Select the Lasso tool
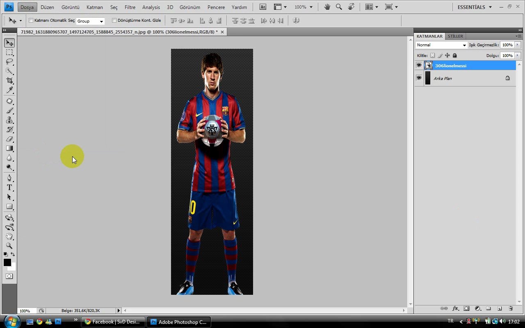 click(9, 62)
